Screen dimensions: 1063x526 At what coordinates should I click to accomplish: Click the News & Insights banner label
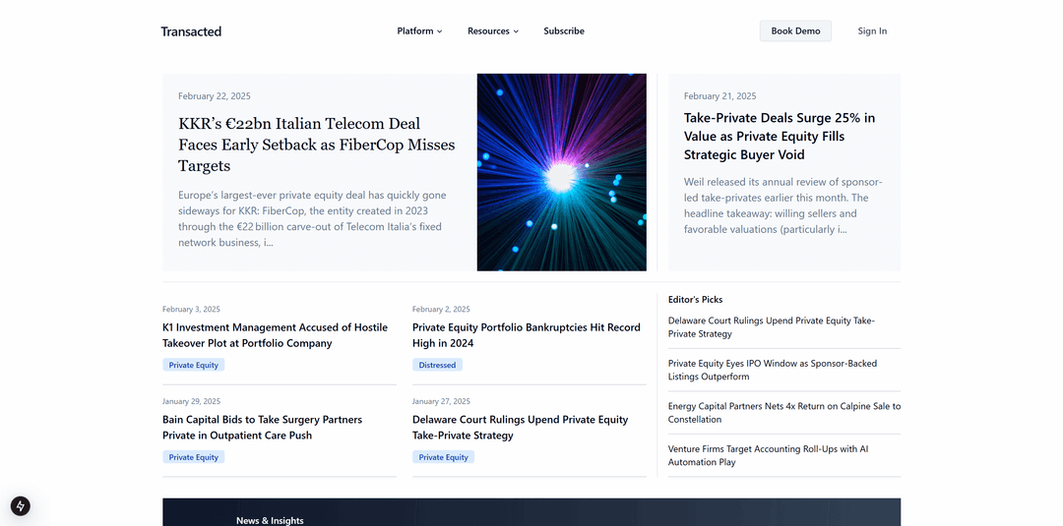(x=270, y=520)
